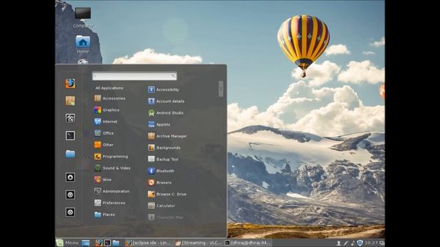Image resolution: width=440 pixels, height=247 pixels.
Task: Select the Graphics category
Action: coord(107,110)
